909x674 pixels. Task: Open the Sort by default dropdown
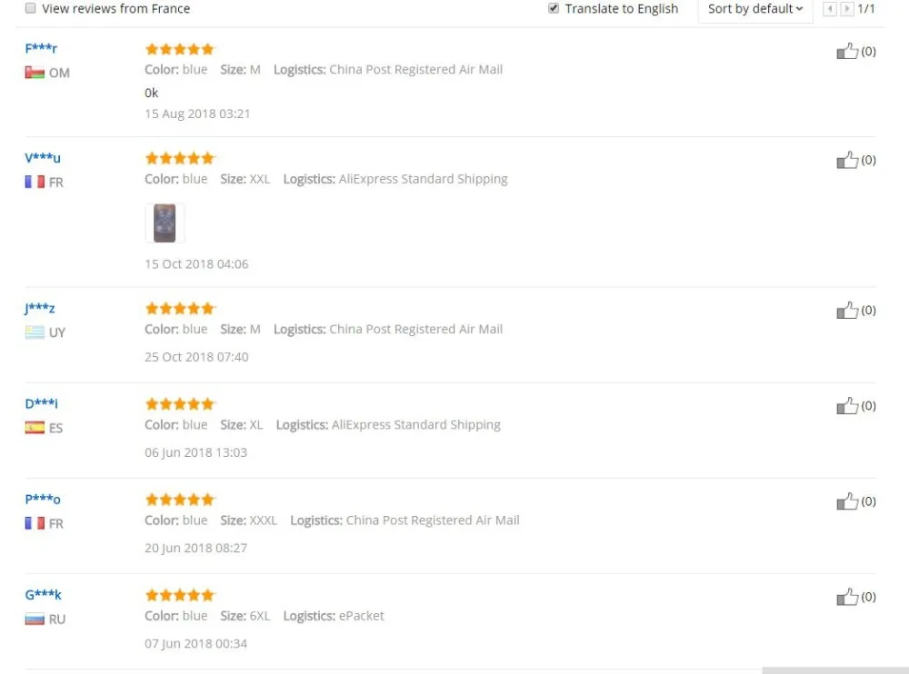coord(755,9)
